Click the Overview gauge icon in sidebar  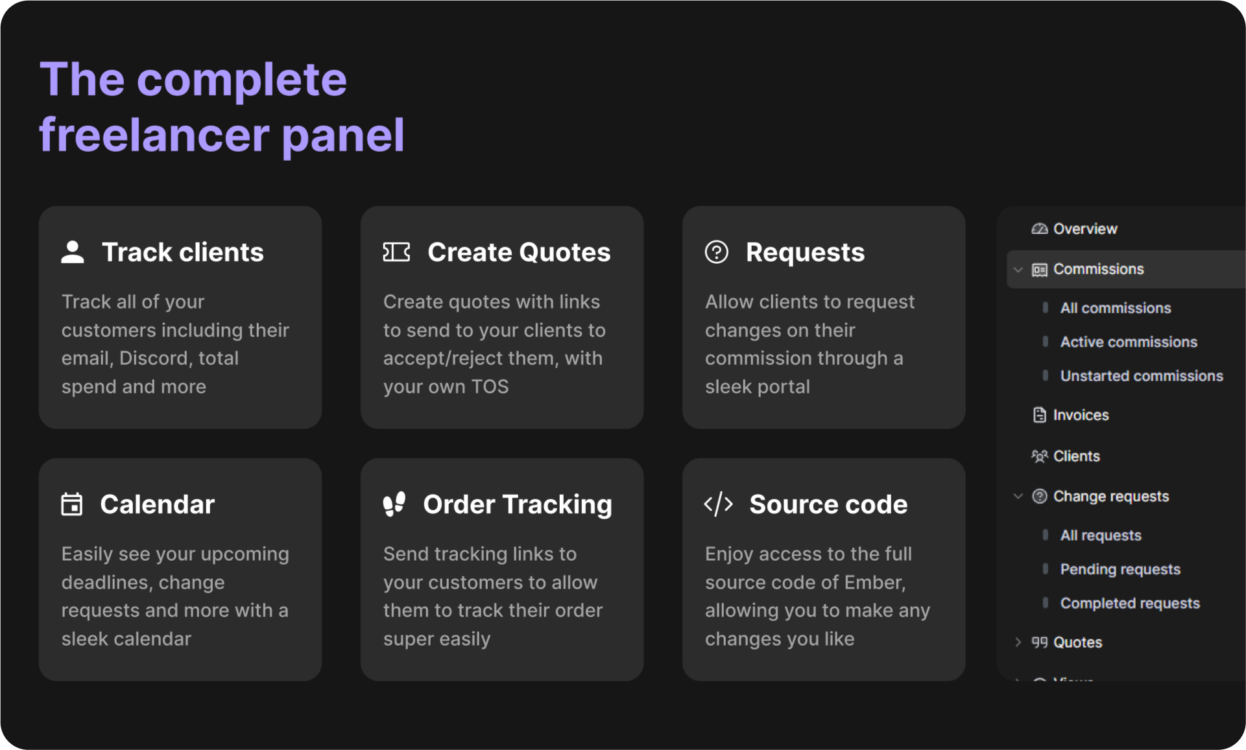(1039, 229)
